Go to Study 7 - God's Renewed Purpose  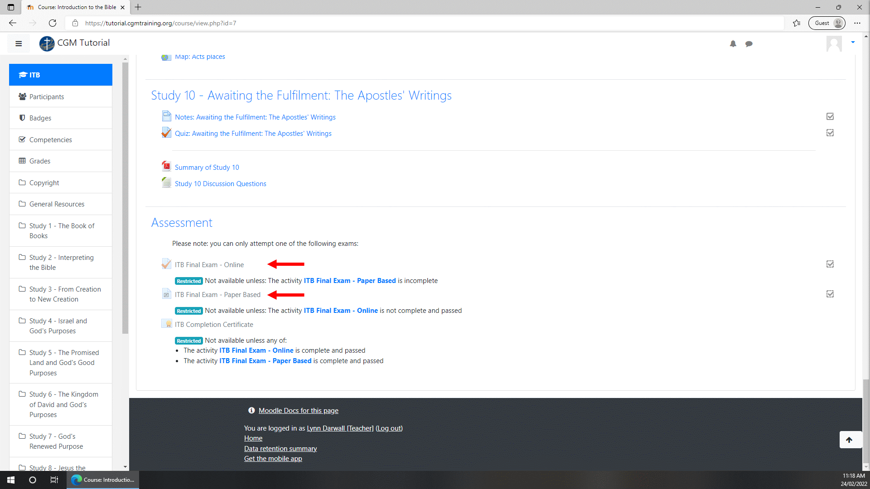[x=61, y=441]
